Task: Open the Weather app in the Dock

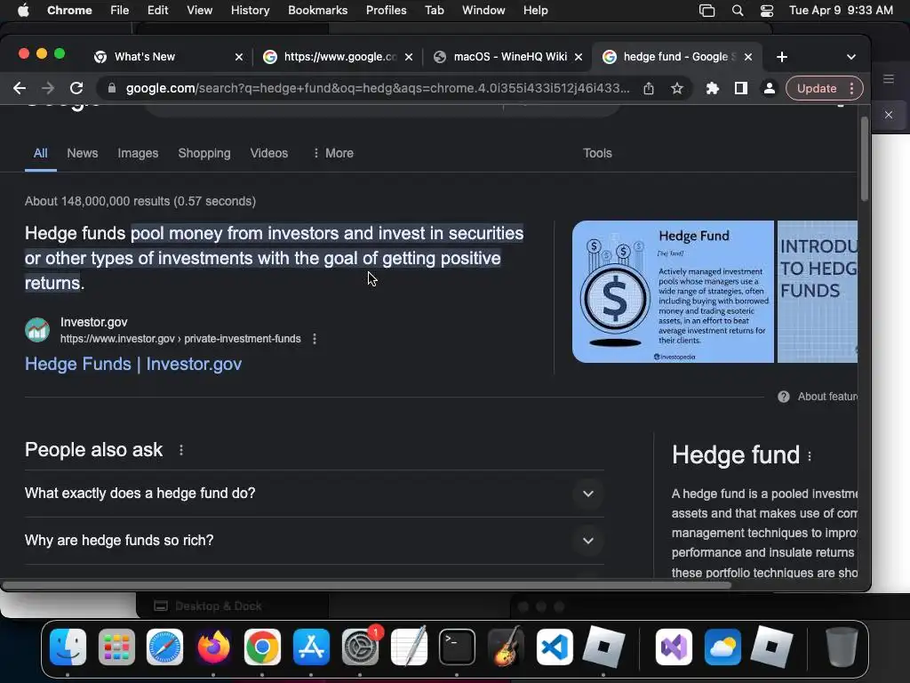Action: (722, 647)
